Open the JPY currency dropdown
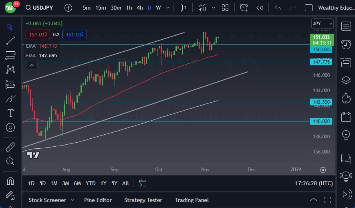Image resolution: width=355 pixels, height=208 pixels. pyautogui.click(x=322, y=24)
